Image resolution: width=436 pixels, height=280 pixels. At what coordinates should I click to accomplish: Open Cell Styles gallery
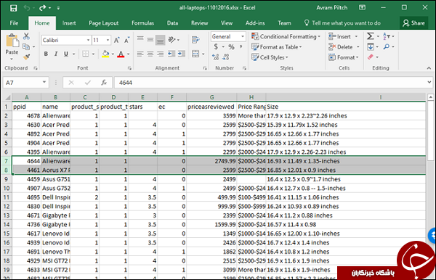pos(270,57)
